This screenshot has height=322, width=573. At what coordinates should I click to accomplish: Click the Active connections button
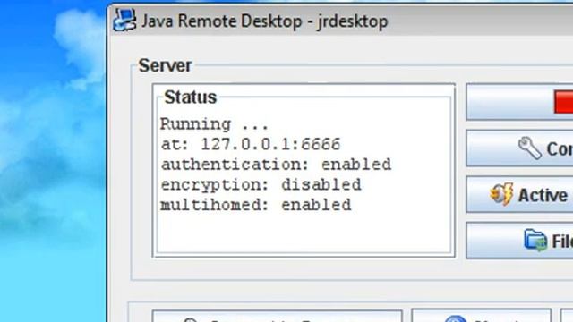[519, 194]
